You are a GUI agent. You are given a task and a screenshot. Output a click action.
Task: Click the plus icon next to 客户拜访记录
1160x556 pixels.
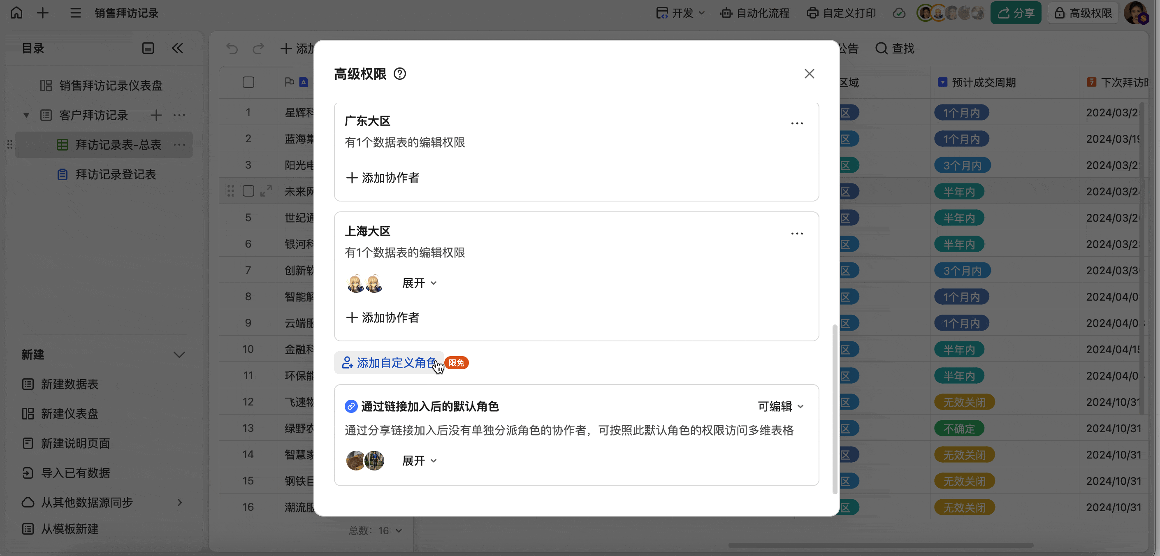[156, 115]
